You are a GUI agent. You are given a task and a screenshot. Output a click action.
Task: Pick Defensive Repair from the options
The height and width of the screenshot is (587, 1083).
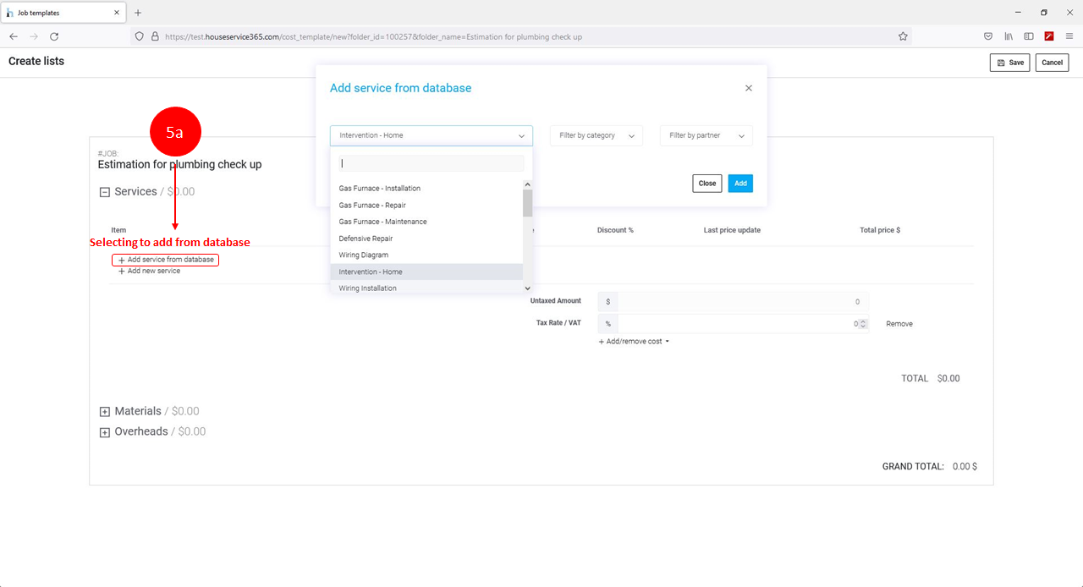366,239
